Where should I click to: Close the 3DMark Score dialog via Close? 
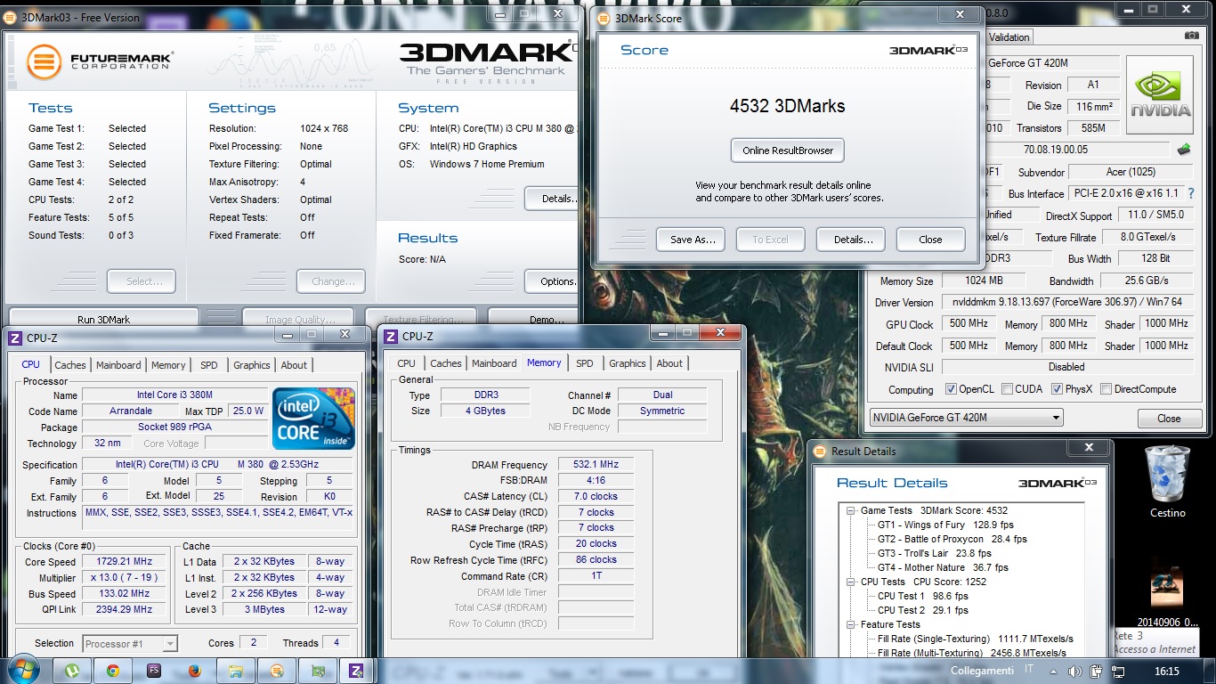[930, 240]
